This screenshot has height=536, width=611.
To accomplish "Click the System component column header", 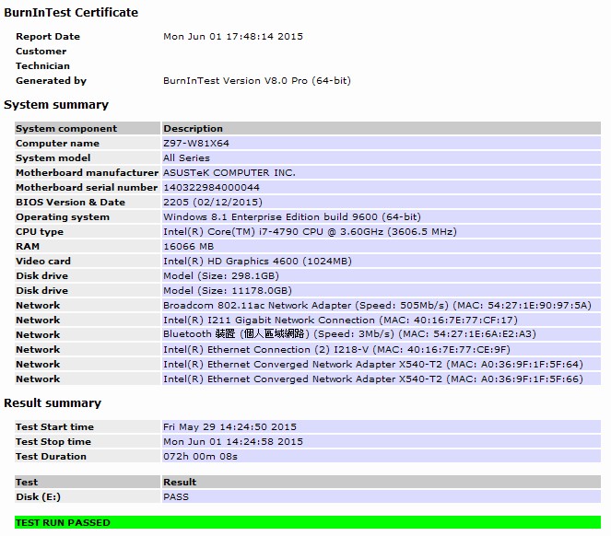I will coord(88,129).
